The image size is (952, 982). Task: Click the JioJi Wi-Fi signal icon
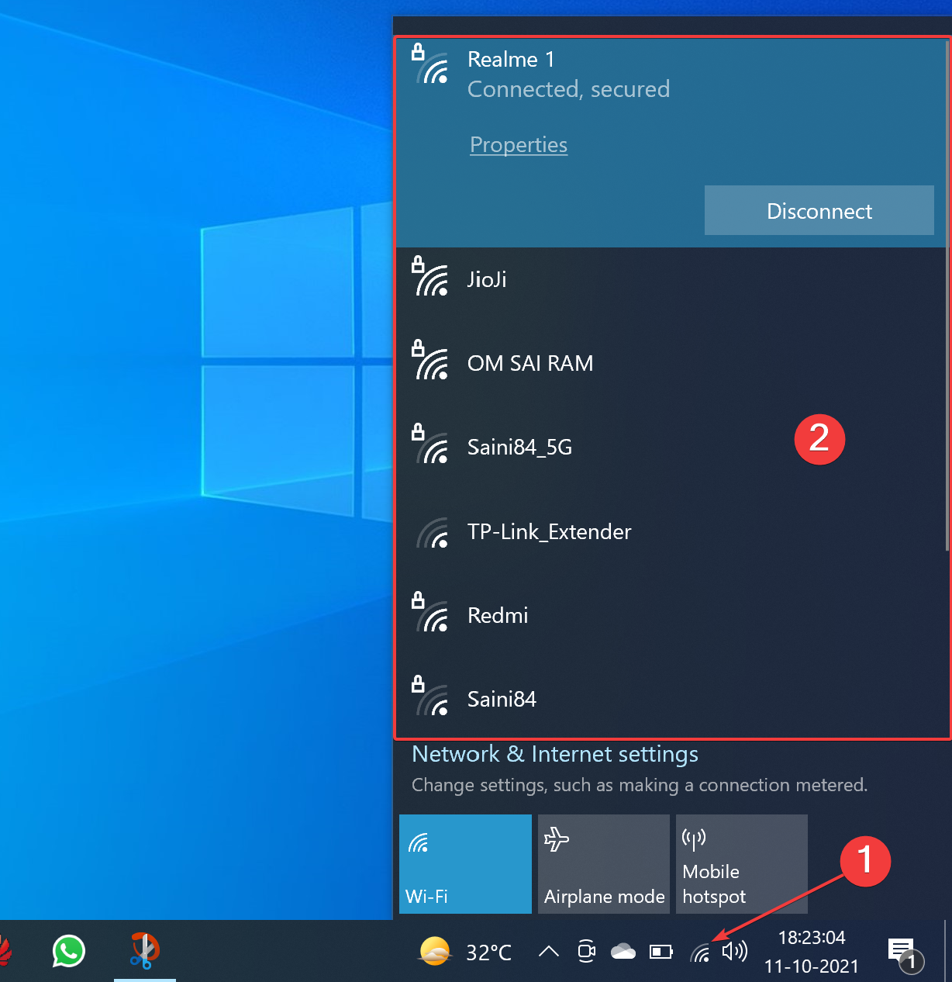click(x=429, y=277)
